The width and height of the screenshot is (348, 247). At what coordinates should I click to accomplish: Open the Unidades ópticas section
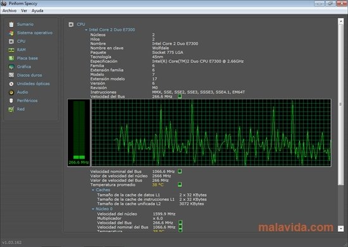(34, 84)
